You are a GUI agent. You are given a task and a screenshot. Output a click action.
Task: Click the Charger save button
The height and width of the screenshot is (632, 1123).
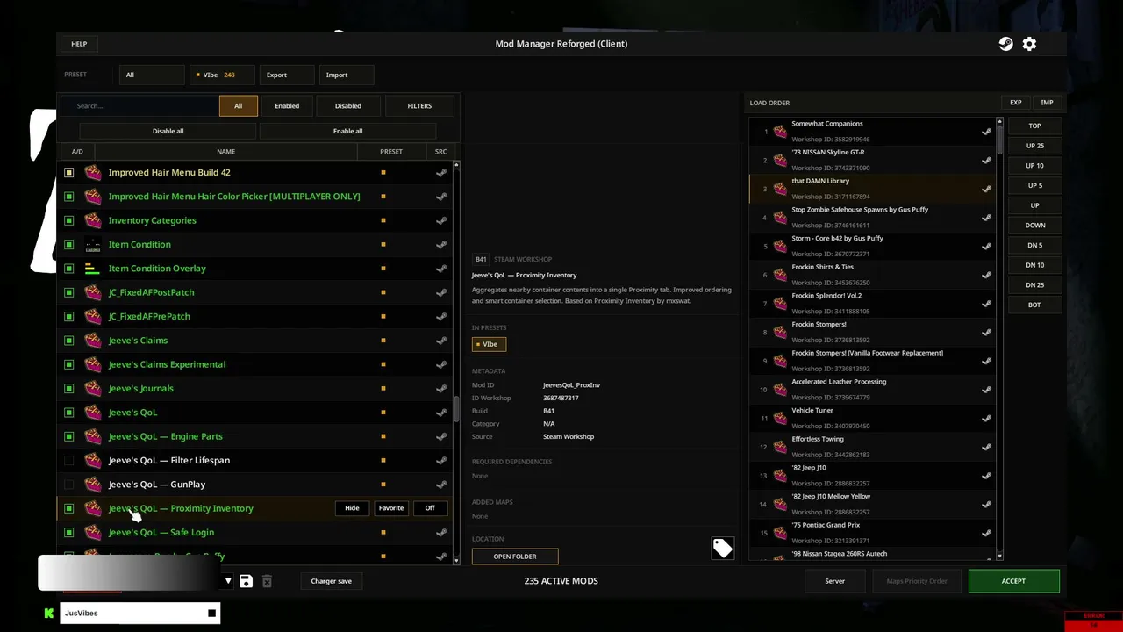(331, 581)
